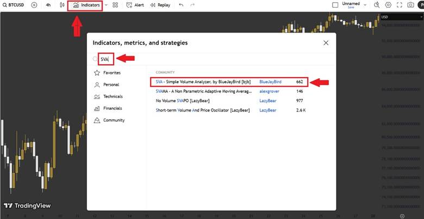Close the Indicators, metrics, and strategies dialog
This screenshot has height=219, width=424.
pos(326,43)
